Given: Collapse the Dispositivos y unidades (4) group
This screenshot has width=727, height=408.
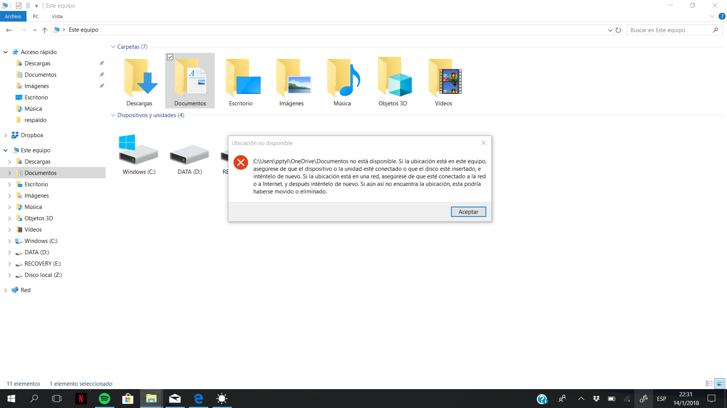Looking at the screenshot, I should click(x=113, y=115).
